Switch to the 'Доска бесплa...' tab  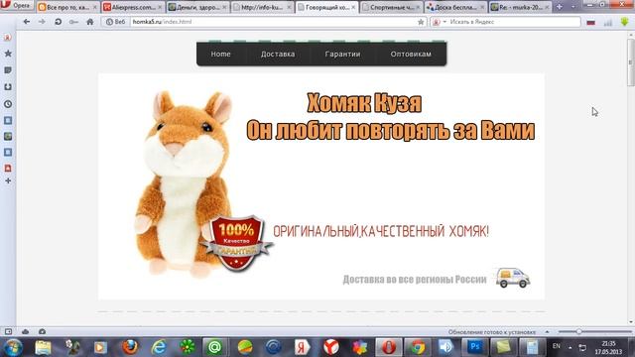455,7
